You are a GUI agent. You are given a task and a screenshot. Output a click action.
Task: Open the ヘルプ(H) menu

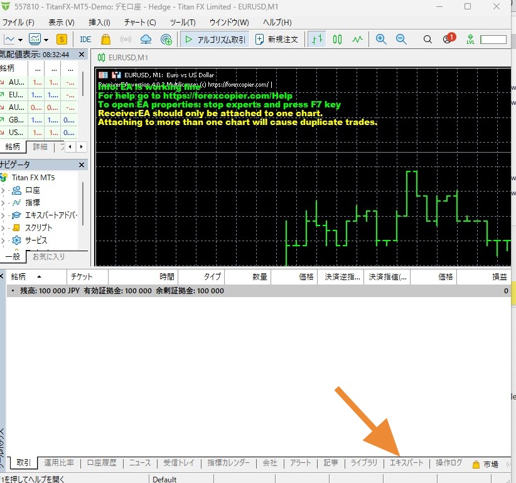click(277, 23)
